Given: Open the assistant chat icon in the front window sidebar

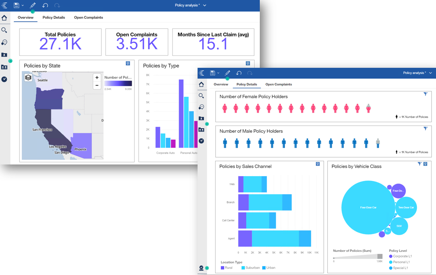Looking at the screenshot, I should point(201,107).
